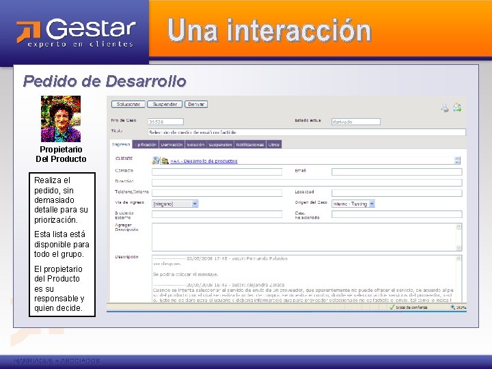492x369 pixels.
Task: Click the client search magnifier icon
Action: point(156,161)
